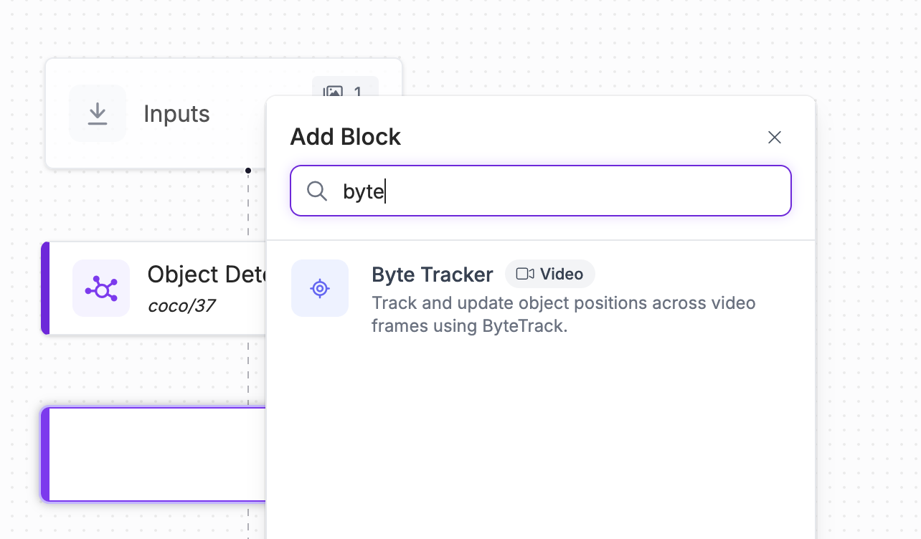Click the magnifier search icon
The width and height of the screenshot is (921, 539).
pos(316,191)
